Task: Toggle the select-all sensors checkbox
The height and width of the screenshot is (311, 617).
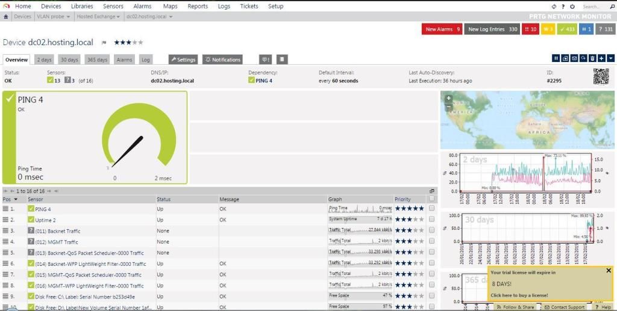Action: coord(431,199)
